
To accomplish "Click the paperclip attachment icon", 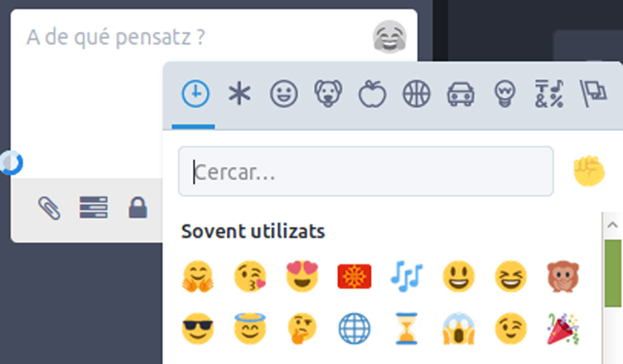I will [49, 207].
